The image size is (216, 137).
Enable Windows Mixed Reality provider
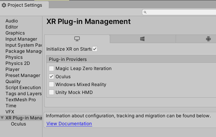(x=51, y=84)
